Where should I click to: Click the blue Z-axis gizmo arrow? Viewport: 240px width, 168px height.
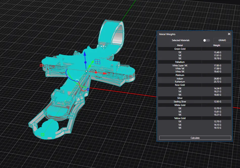85,53
